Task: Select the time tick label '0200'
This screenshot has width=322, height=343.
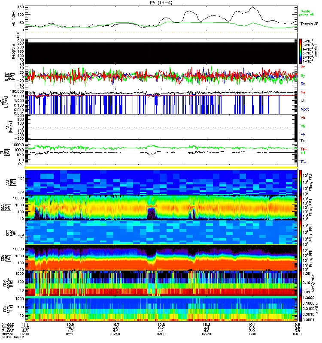Action: pos(25,334)
